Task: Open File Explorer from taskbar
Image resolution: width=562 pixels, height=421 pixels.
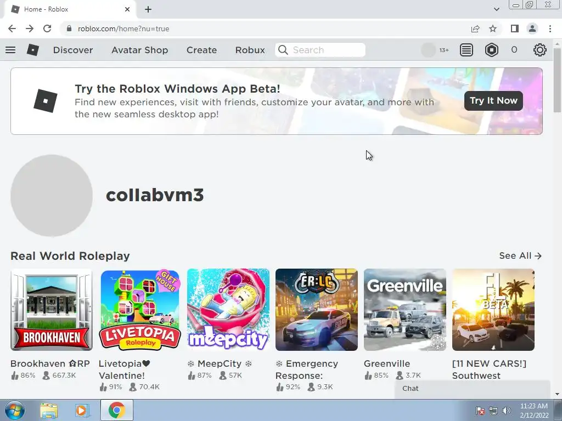Action: pos(49,410)
